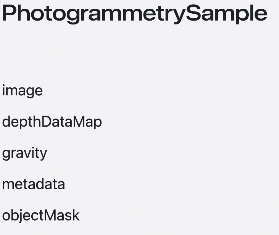Choose objectMask from the property list
279x235 pixels.
pyautogui.click(x=41, y=216)
